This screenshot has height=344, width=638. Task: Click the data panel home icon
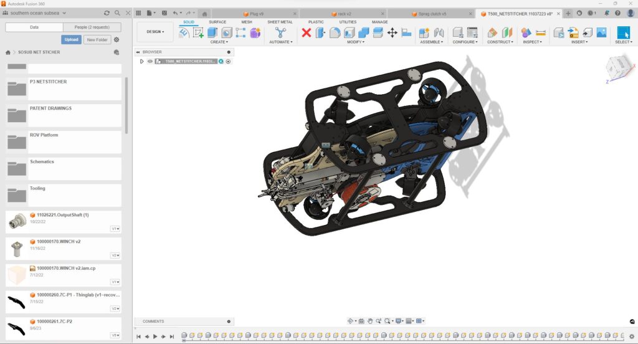coord(8,52)
